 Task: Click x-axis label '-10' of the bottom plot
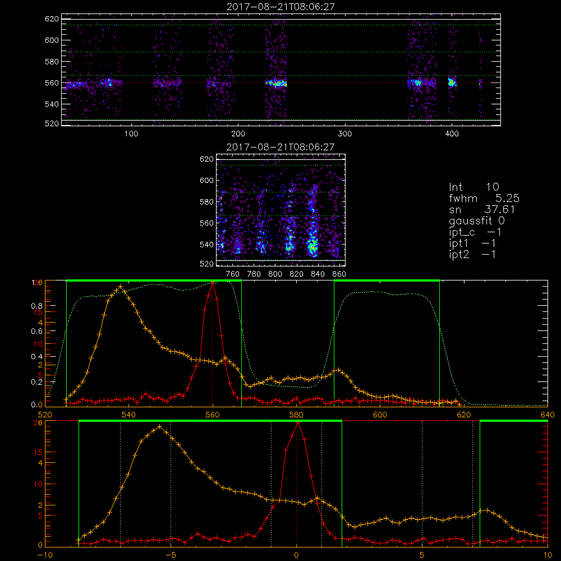click(x=45, y=555)
